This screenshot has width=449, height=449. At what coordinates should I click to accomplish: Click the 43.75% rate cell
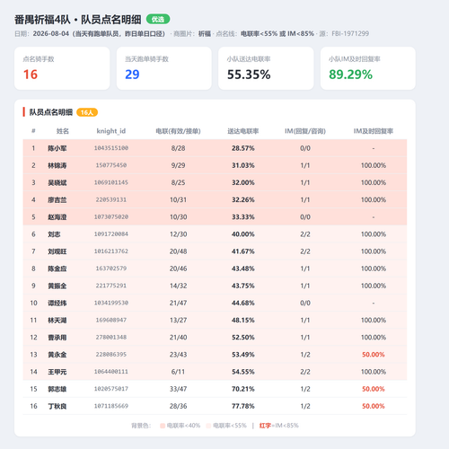(243, 286)
